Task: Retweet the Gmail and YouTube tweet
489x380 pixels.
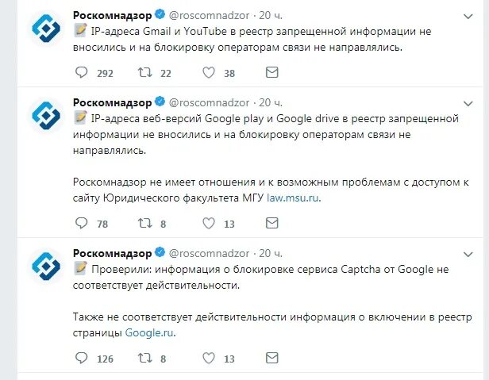Action: coord(145,73)
